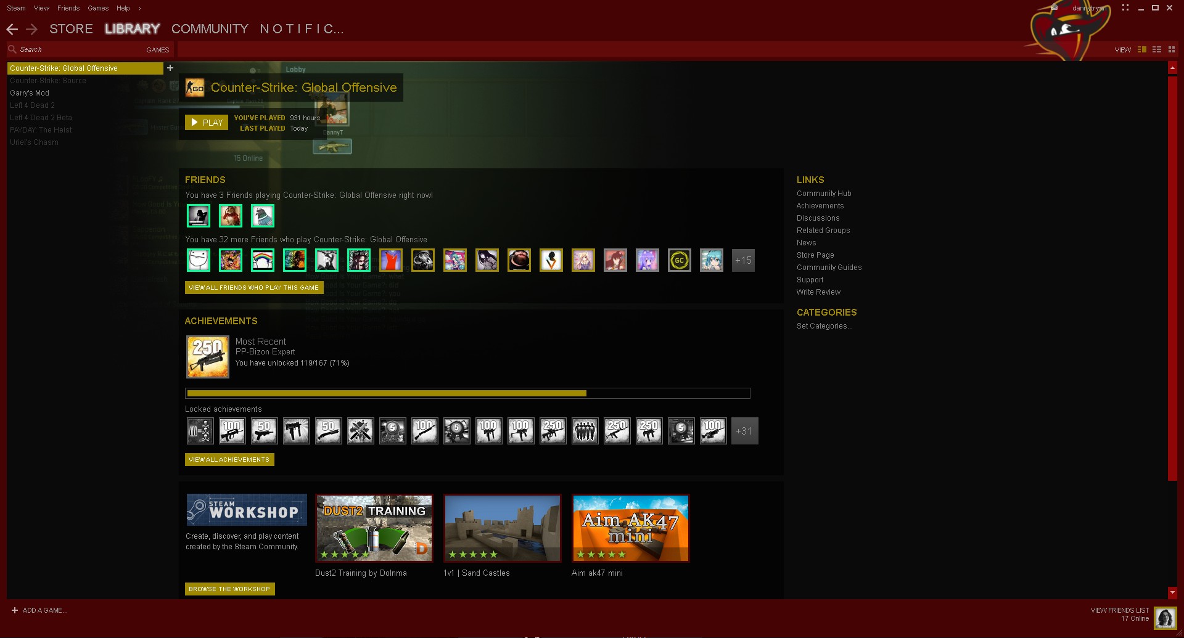Click the vertical scrollbar thumb
This screenshot has height=638, width=1184.
1172,278
